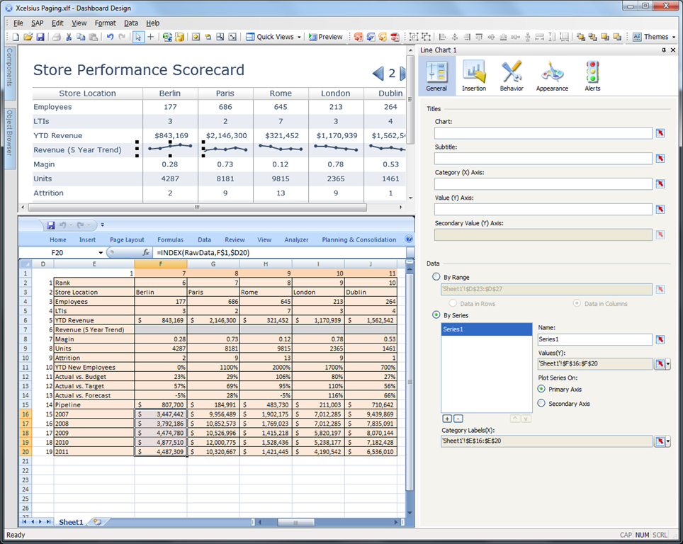Image resolution: width=683 pixels, height=544 pixels.
Task: Click the Save disk icon in main toolbar
Action: point(40,37)
